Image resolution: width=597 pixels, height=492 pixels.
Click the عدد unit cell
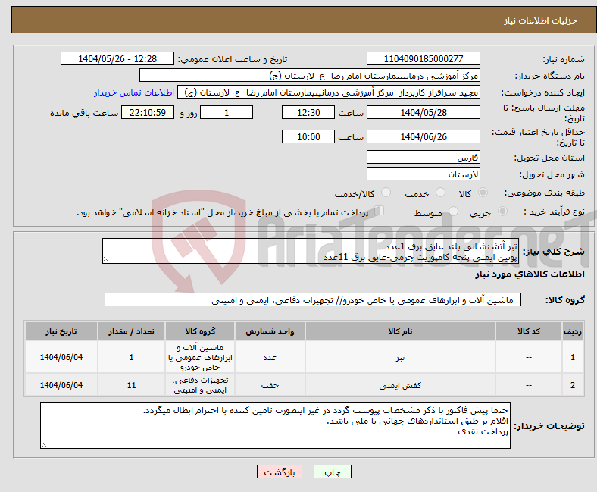270,357
